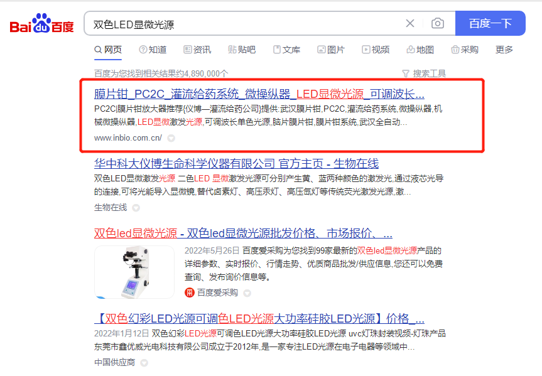Viewport: 542px width, 376px height.
Task: Click snippet text starting 双色LED显微激发光源 二色LED
Action: [x=269, y=185]
